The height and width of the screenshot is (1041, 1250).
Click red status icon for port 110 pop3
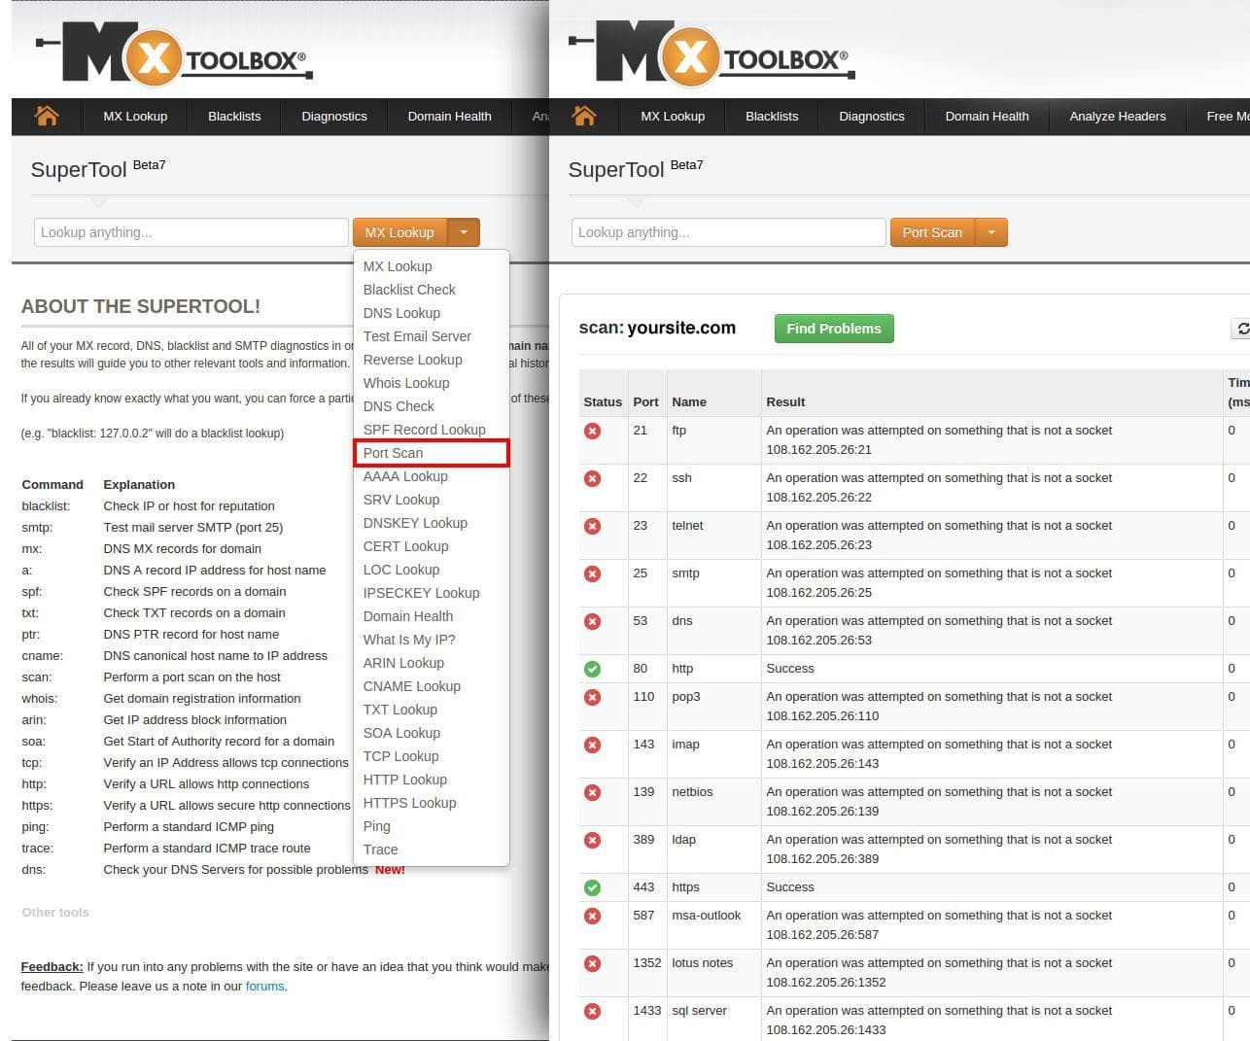point(592,697)
